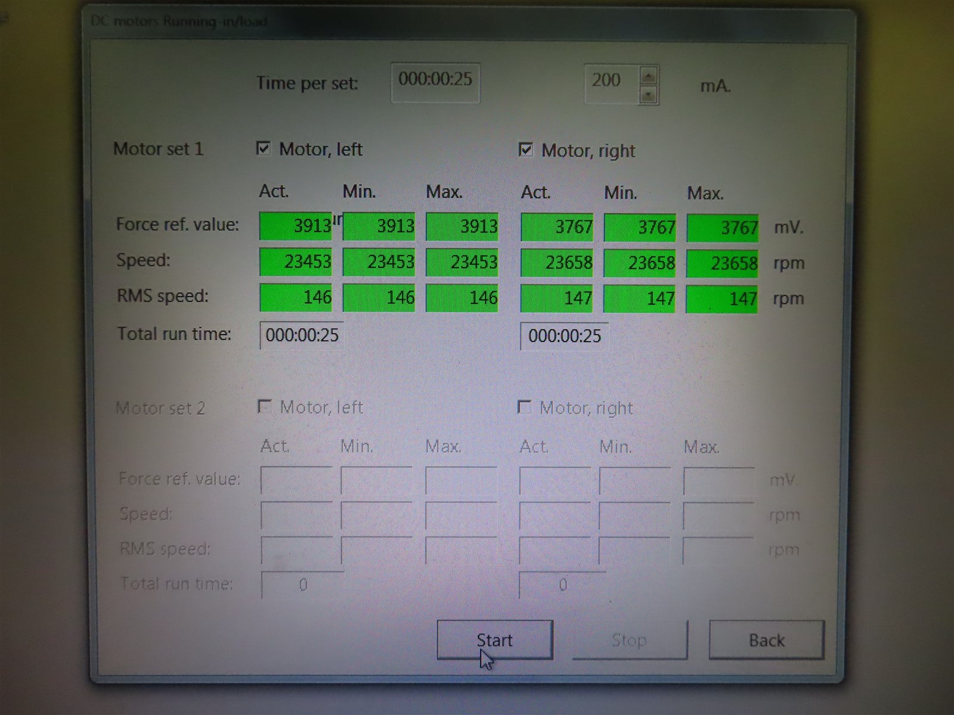Uncheck Motor, right in Motor set 1
Image resolution: width=954 pixels, height=715 pixels.
525,150
